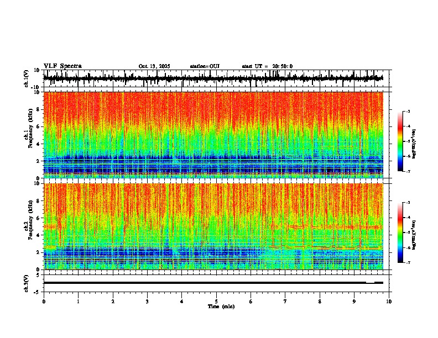Click the "6" kHz tick on ch.2 spectrogram
Screen dimensions: 438x338
click(38, 218)
